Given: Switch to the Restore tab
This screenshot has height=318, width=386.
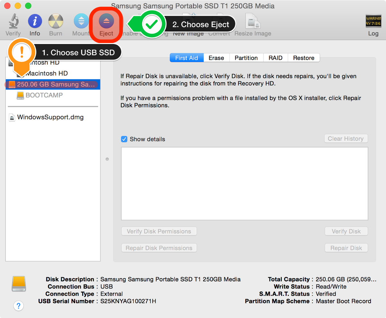Looking at the screenshot, I should click(x=304, y=58).
